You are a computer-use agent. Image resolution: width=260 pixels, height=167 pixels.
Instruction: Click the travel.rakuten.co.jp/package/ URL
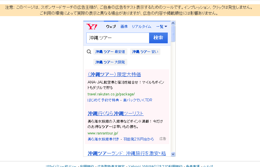[x=111, y=94]
